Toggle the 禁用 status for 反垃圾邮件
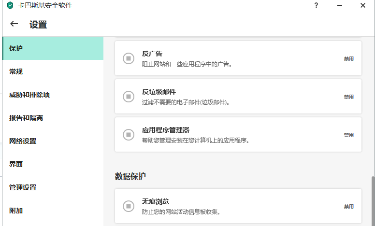 pyautogui.click(x=348, y=97)
